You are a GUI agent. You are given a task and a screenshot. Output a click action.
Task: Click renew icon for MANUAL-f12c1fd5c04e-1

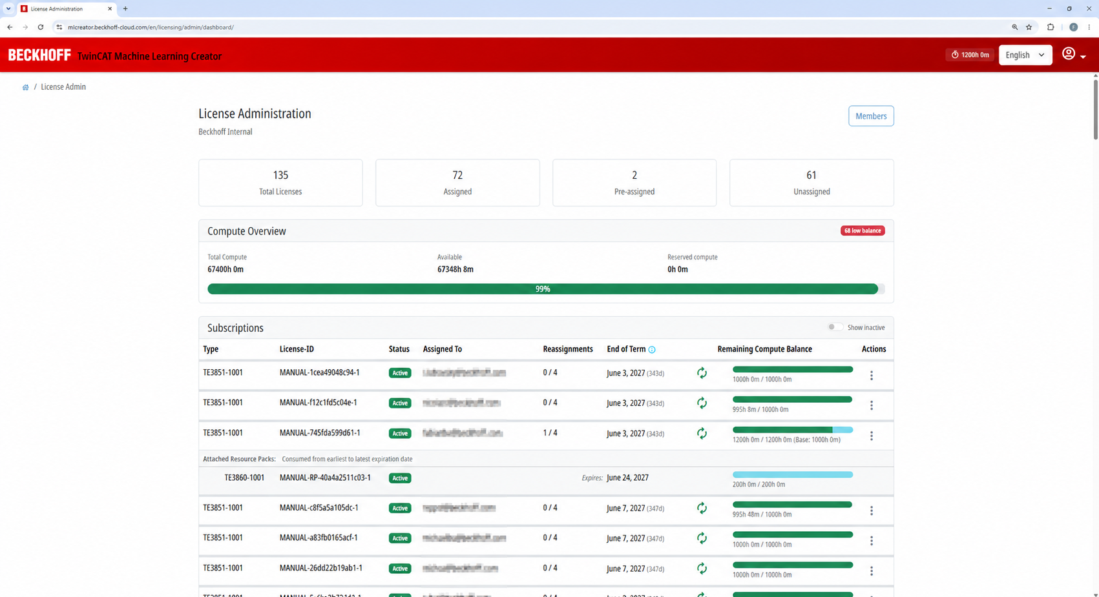(702, 403)
